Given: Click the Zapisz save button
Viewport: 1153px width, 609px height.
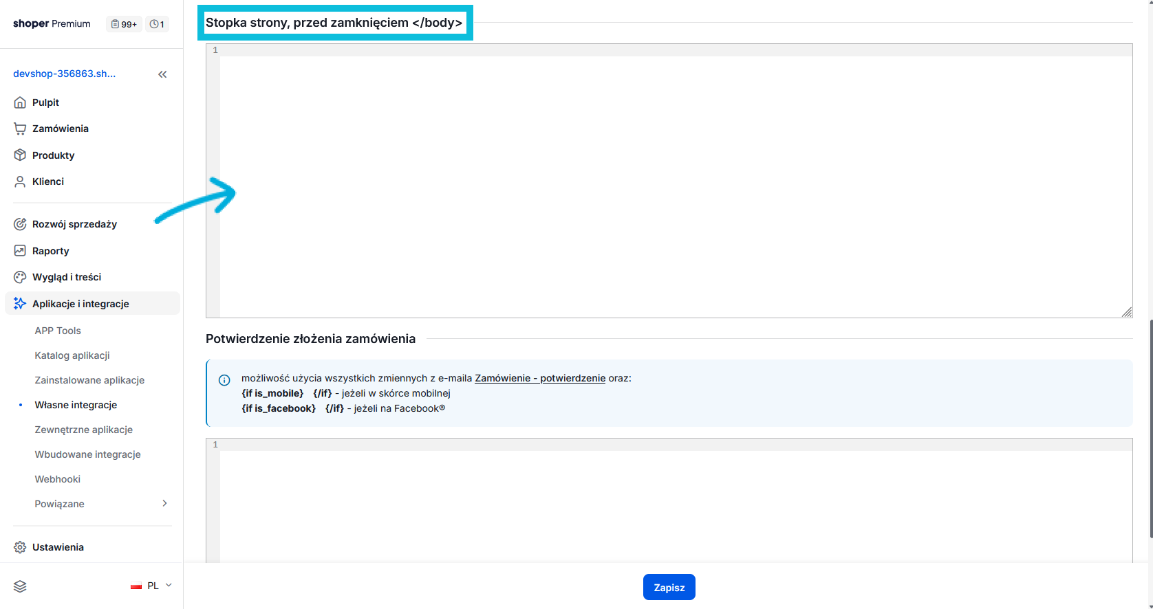Looking at the screenshot, I should [669, 587].
